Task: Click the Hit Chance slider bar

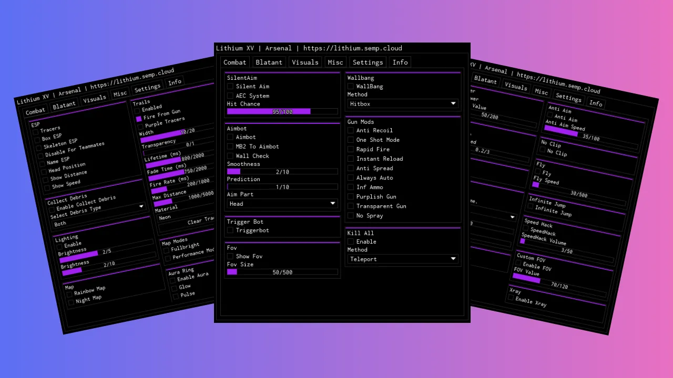Action: click(x=282, y=112)
